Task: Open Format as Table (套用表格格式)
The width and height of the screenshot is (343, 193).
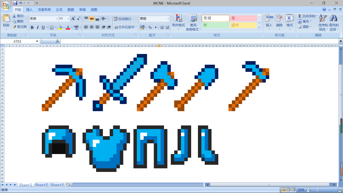Action: [193, 22]
